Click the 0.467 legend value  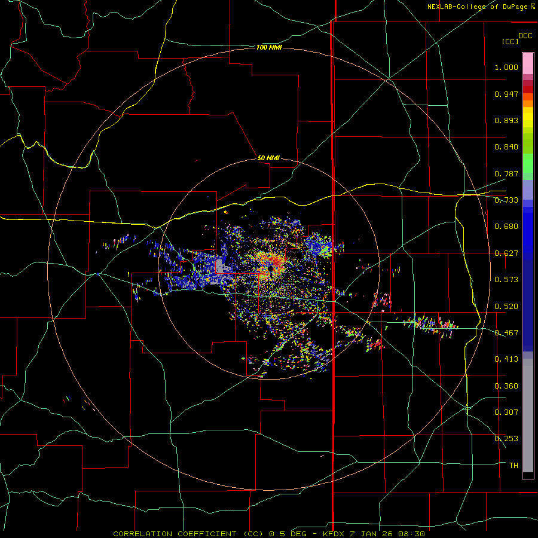[x=506, y=333]
